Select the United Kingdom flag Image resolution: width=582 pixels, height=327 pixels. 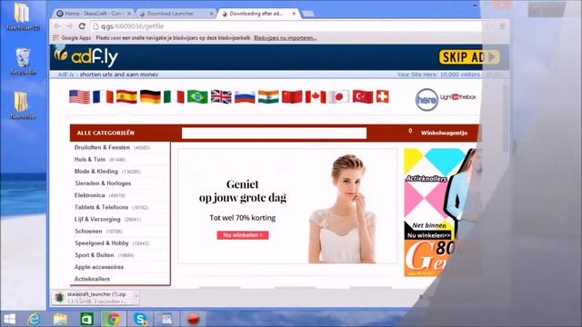click(x=221, y=97)
